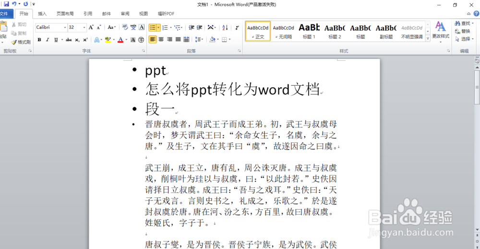Undo the last action
Image resolution: width=480 pixels, height=249 pixels.
click(14, 4)
